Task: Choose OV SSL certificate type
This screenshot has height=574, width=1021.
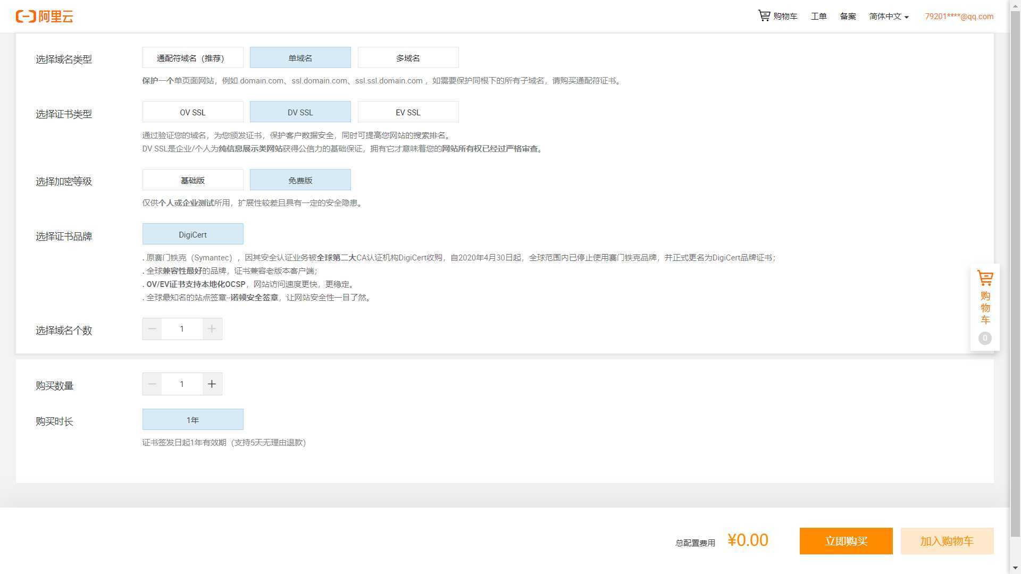Action: click(x=193, y=112)
